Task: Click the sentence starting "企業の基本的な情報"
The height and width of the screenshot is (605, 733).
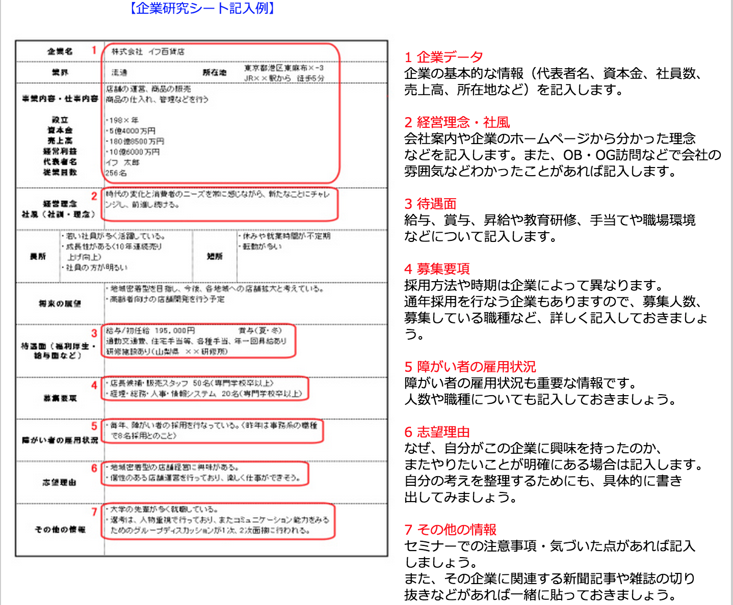Action: pos(553,81)
